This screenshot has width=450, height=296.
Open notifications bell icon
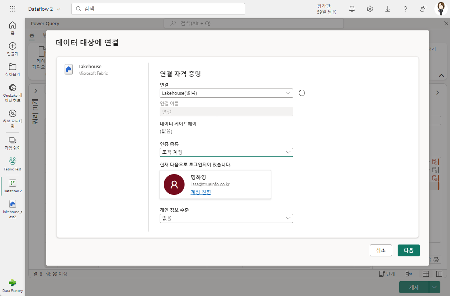[x=352, y=9]
